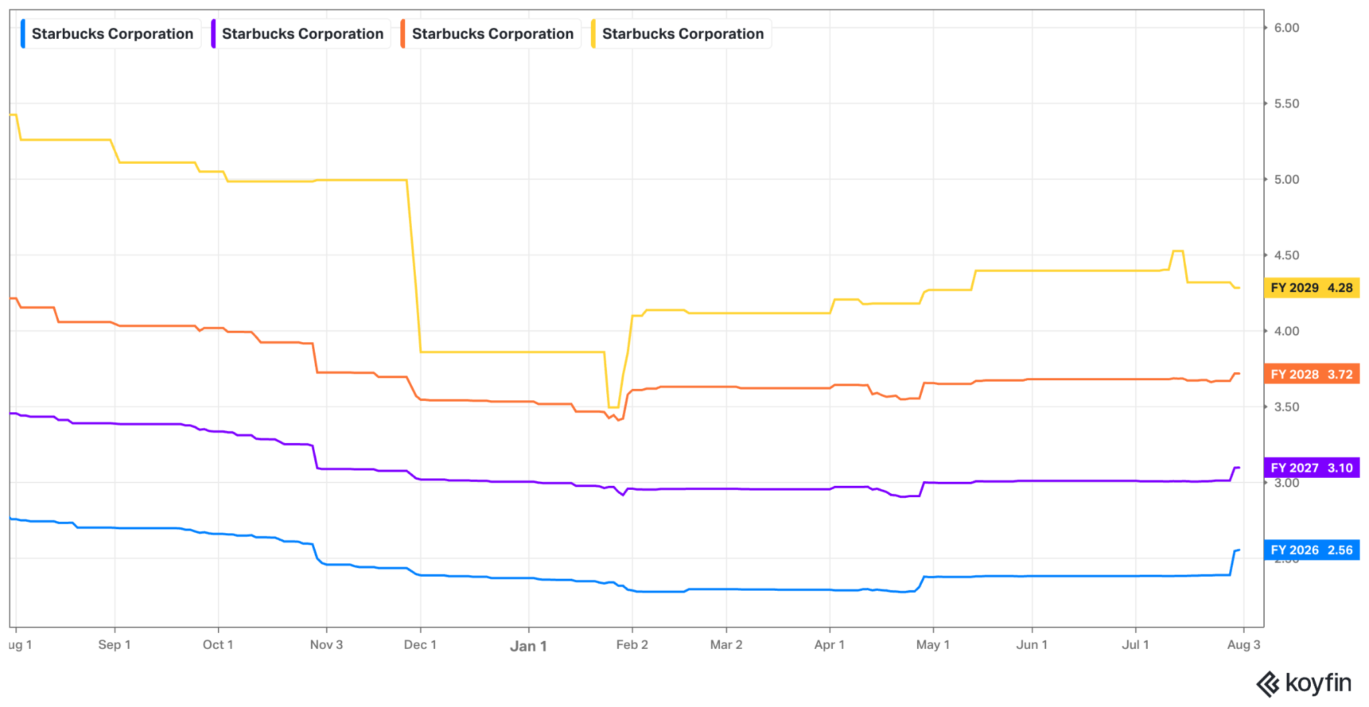
Task: Click the 'Jul 1' date axis label
Action: (x=1136, y=645)
